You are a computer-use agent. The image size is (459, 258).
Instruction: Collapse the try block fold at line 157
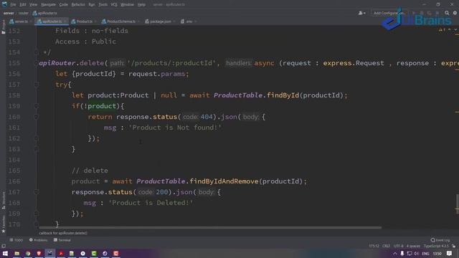37,85
